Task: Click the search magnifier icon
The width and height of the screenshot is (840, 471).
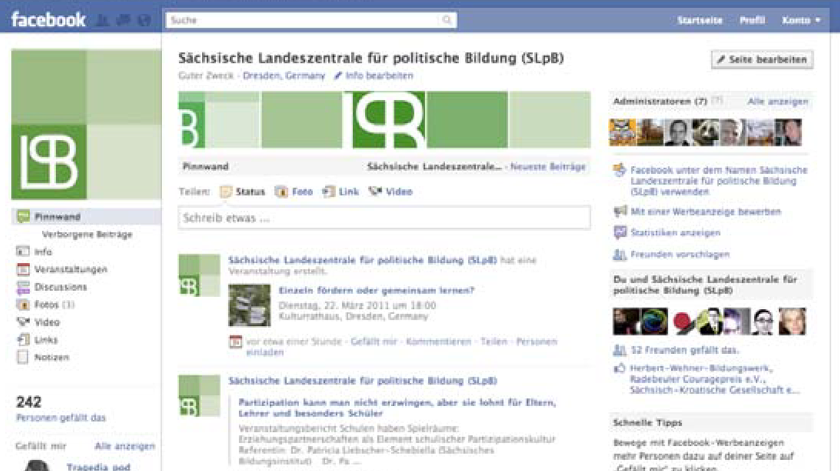Action: pos(447,21)
